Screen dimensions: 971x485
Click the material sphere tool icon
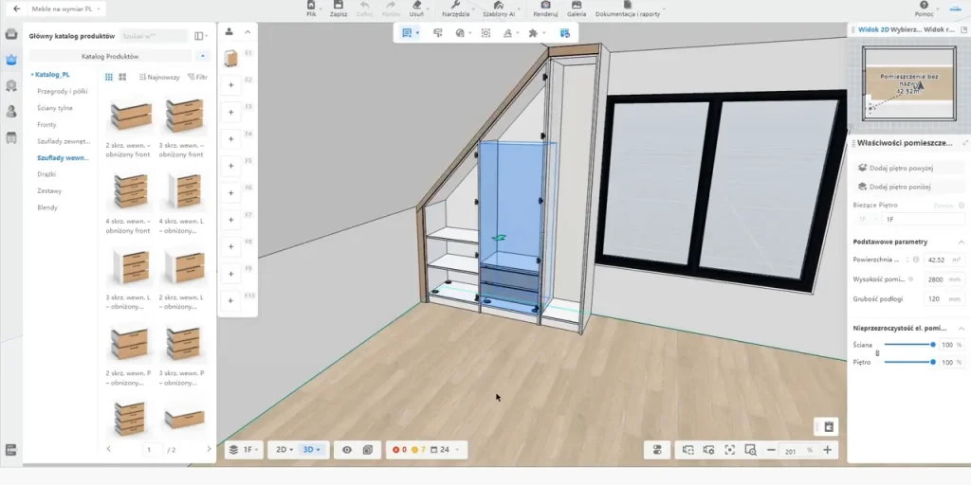[x=460, y=33]
